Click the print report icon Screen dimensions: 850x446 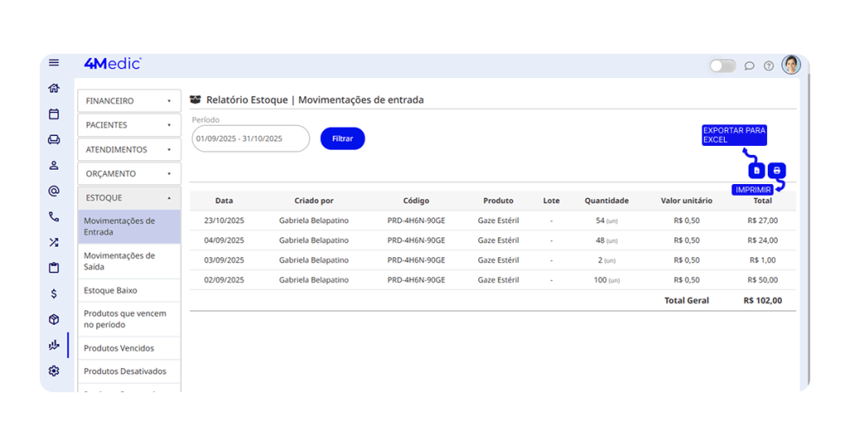777,171
